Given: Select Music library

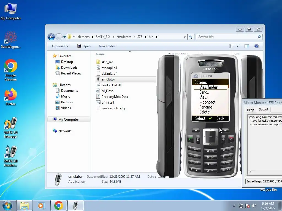Looking at the screenshot, I should [x=63, y=96].
